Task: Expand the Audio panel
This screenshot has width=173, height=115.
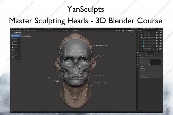Action: click(151, 73)
